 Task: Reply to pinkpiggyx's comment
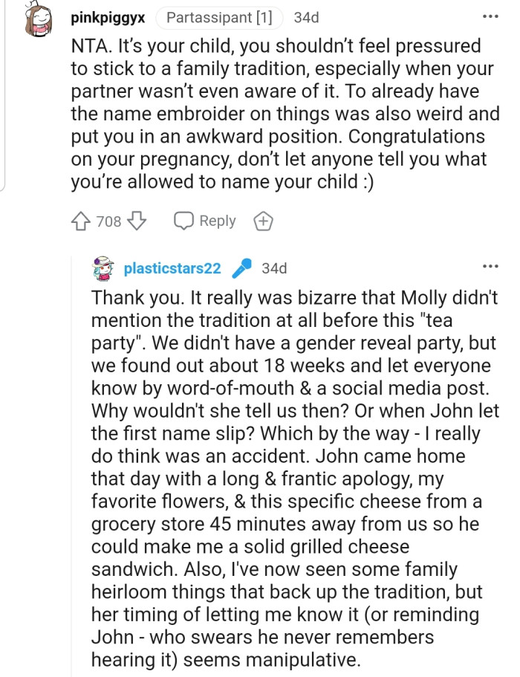pyautogui.click(x=217, y=221)
